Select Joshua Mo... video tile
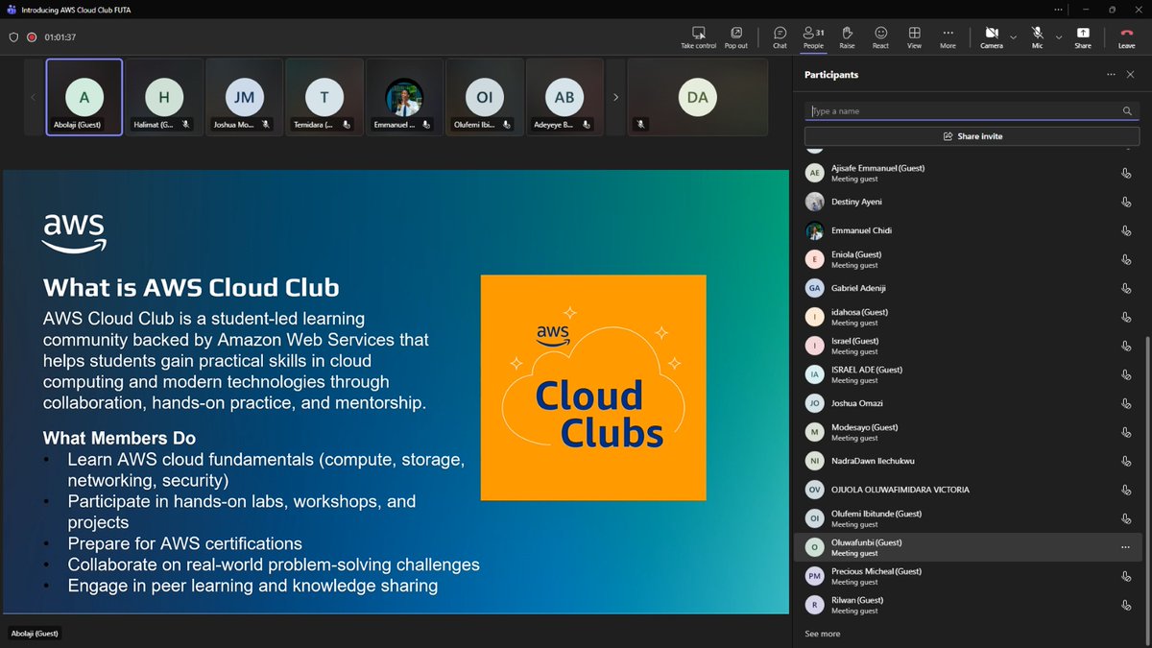Image resolution: width=1152 pixels, height=648 pixels. pyautogui.click(x=244, y=97)
